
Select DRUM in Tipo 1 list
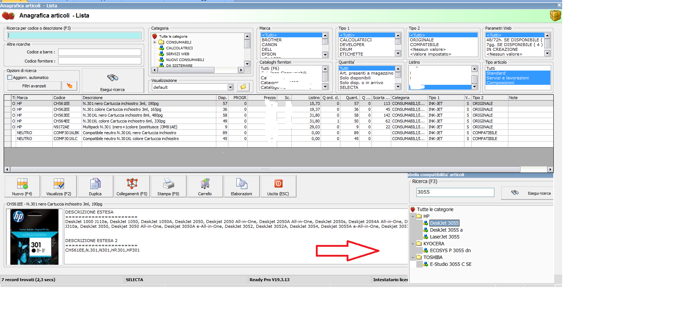point(346,49)
